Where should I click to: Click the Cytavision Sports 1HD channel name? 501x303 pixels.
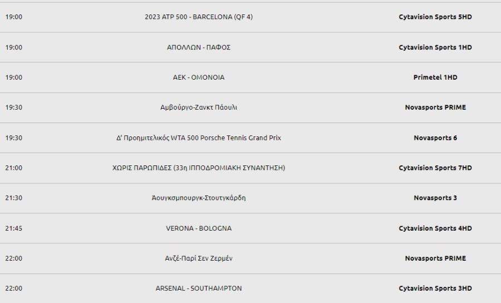pyautogui.click(x=435, y=47)
